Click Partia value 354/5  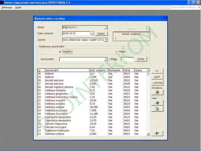click(127, 84)
